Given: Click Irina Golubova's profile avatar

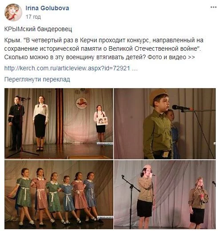Looking at the screenshot, I should (13, 12).
